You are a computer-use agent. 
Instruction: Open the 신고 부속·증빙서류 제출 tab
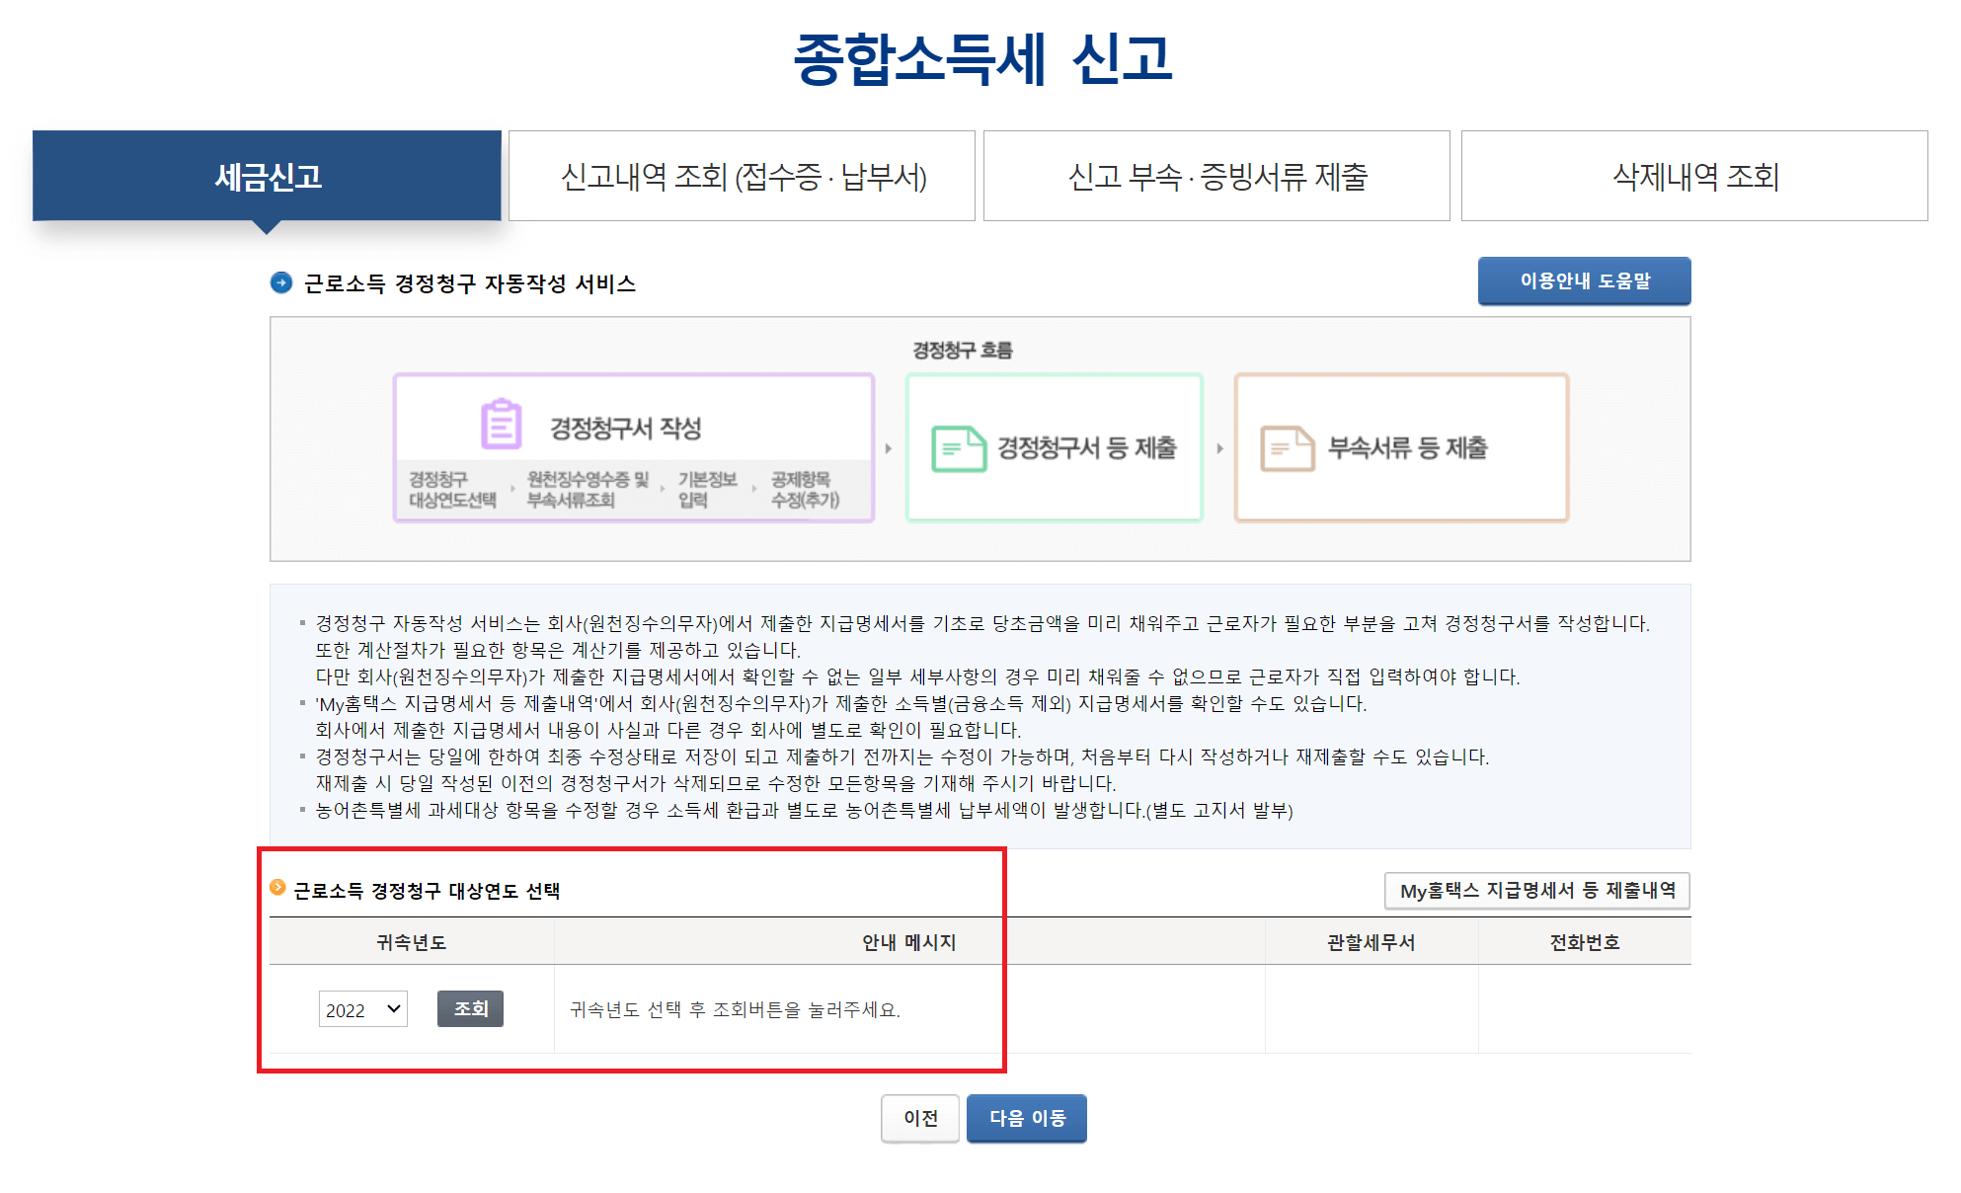pyautogui.click(x=1216, y=177)
